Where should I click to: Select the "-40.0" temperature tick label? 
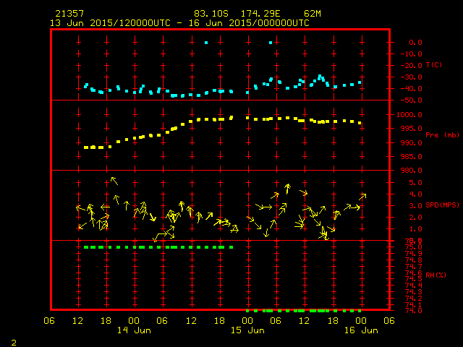(x=412, y=88)
